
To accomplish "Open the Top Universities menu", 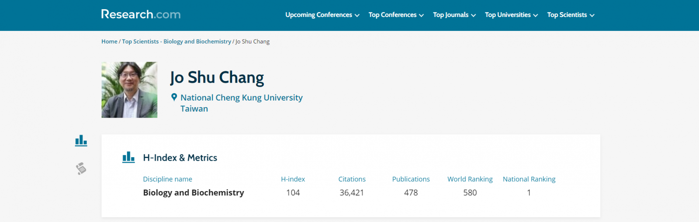I will pos(508,15).
